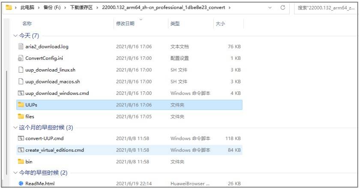Click the 这个月的早些时候 (3) group label

pos(46,127)
